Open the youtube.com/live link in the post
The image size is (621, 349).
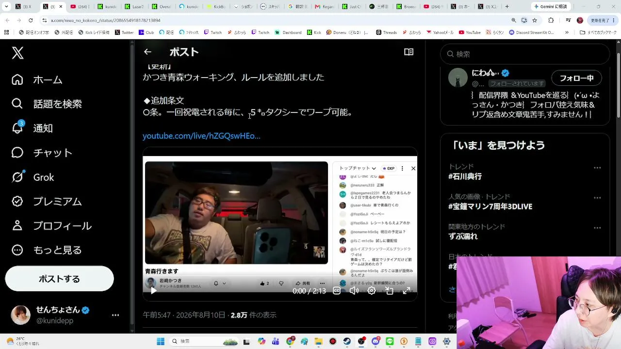point(201,136)
